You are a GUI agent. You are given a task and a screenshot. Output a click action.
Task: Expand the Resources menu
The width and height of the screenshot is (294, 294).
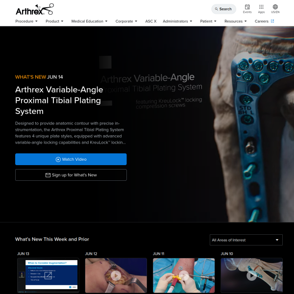[x=236, y=21]
